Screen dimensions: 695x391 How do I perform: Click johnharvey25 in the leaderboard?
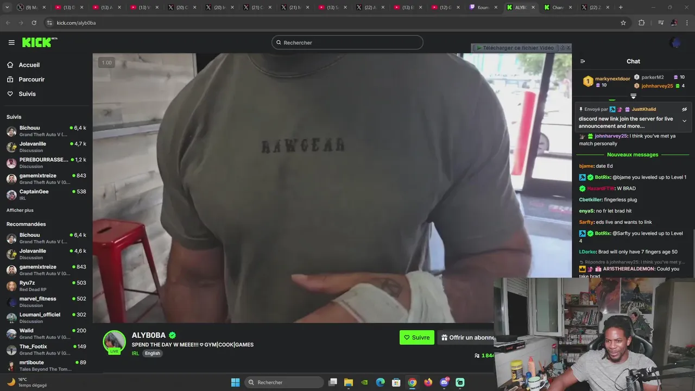coord(657,86)
